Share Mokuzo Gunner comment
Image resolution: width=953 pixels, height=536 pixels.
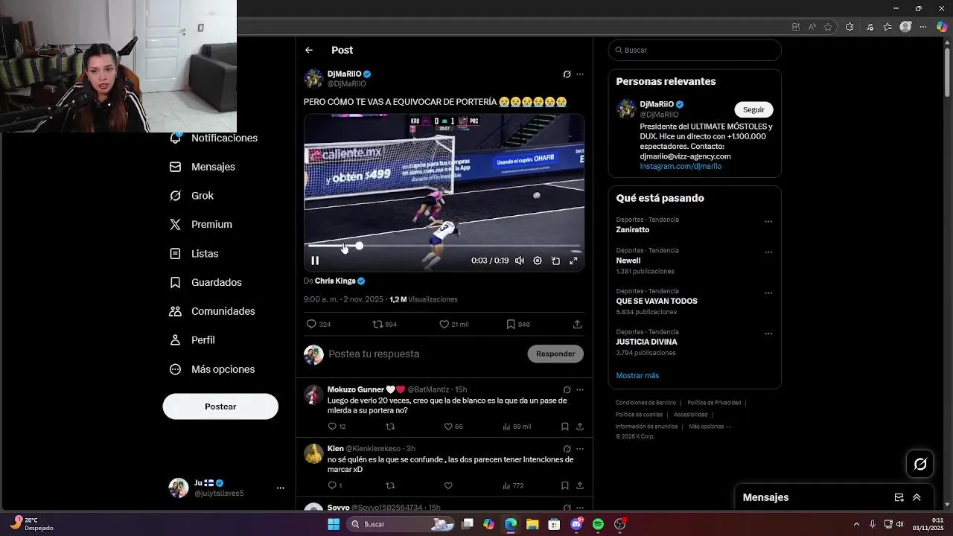pos(580,427)
